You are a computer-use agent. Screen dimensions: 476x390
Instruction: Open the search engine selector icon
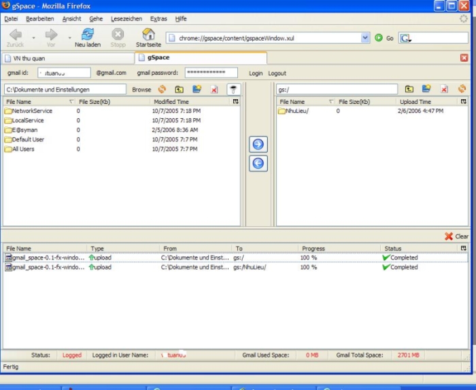pos(405,38)
